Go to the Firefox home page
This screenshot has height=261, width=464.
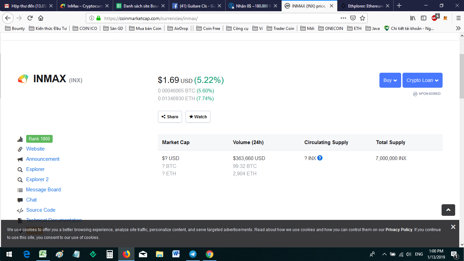pos(41,18)
